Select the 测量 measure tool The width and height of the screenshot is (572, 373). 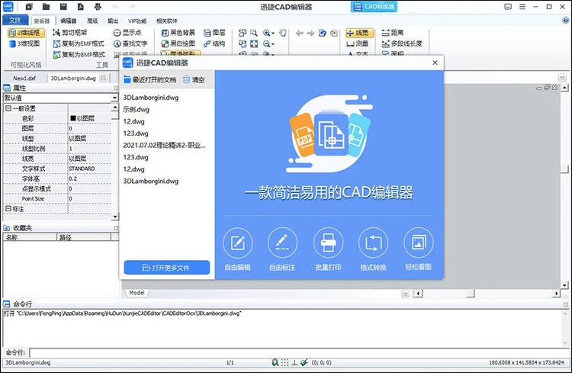pos(358,43)
